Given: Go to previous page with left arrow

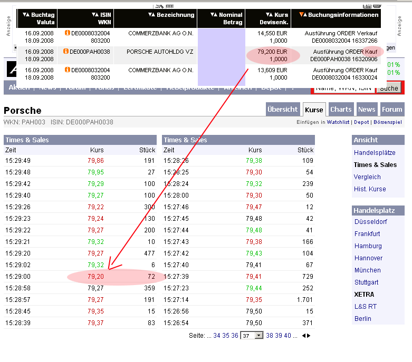Looking at the screenshot, I should (x=303, y=336).
